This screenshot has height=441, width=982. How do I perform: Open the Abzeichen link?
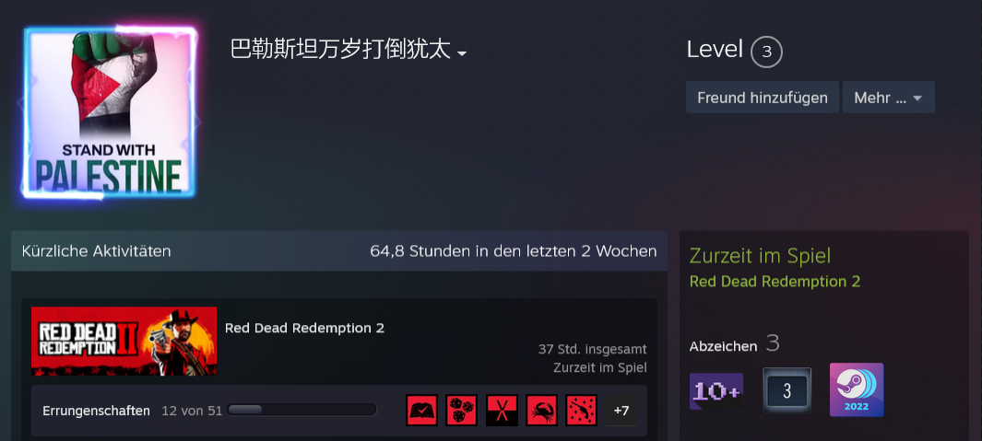pyautogui.click(x=723, y=346)
